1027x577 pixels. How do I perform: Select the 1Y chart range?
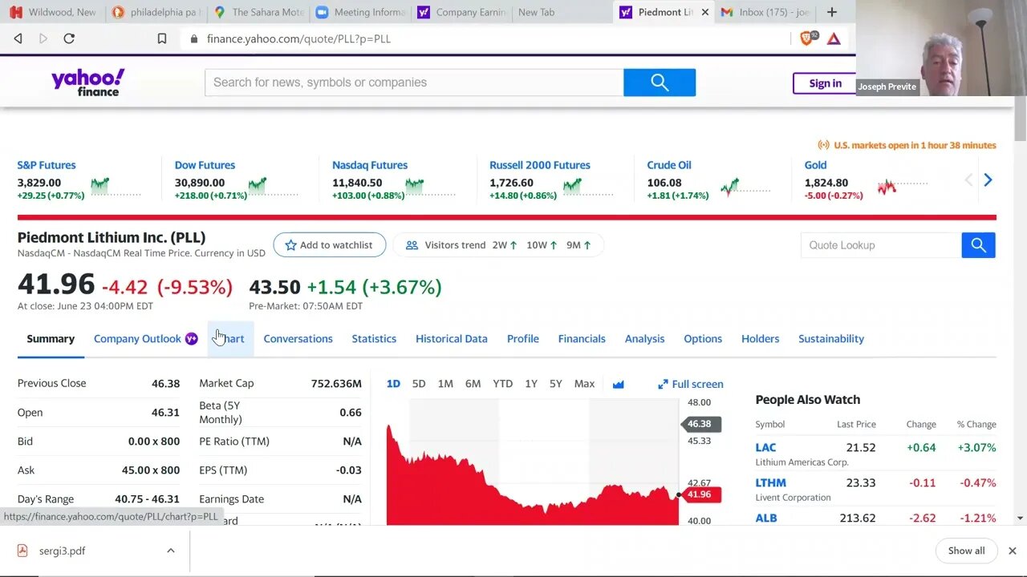531,384
